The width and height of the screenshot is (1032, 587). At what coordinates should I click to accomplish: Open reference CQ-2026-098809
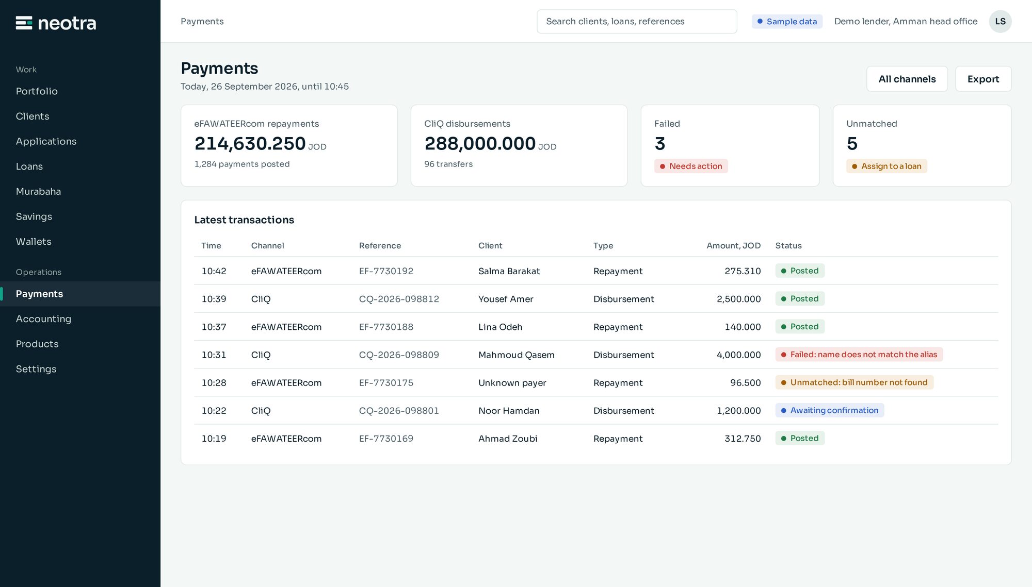(x=399, y=355)
